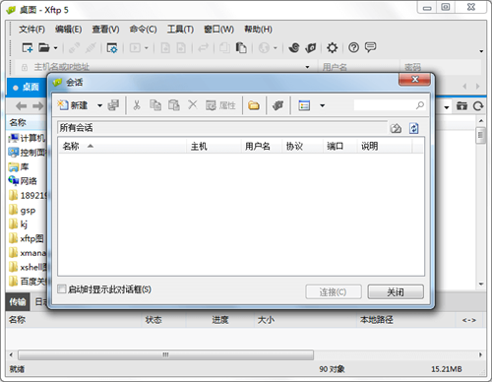
Task: Open the Options gear icon
Action: (332, 48)
